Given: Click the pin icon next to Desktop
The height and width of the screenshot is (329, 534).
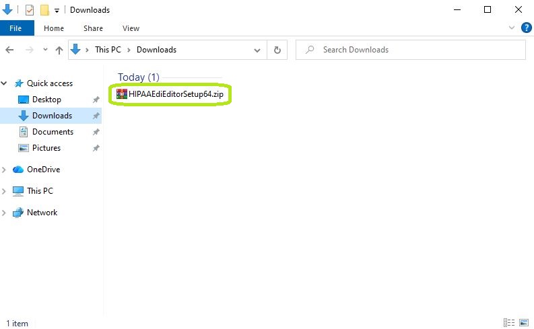Looking at the screenshot, I should [96, 100].
